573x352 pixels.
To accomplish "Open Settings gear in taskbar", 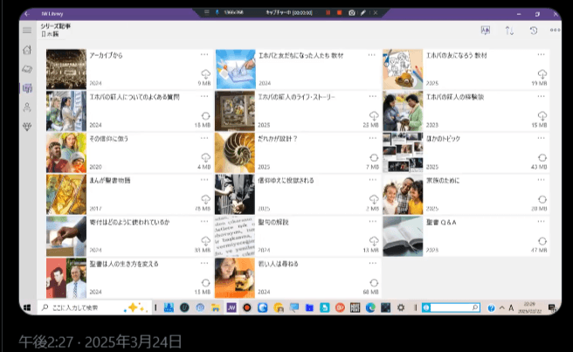I will pos(401,307).
